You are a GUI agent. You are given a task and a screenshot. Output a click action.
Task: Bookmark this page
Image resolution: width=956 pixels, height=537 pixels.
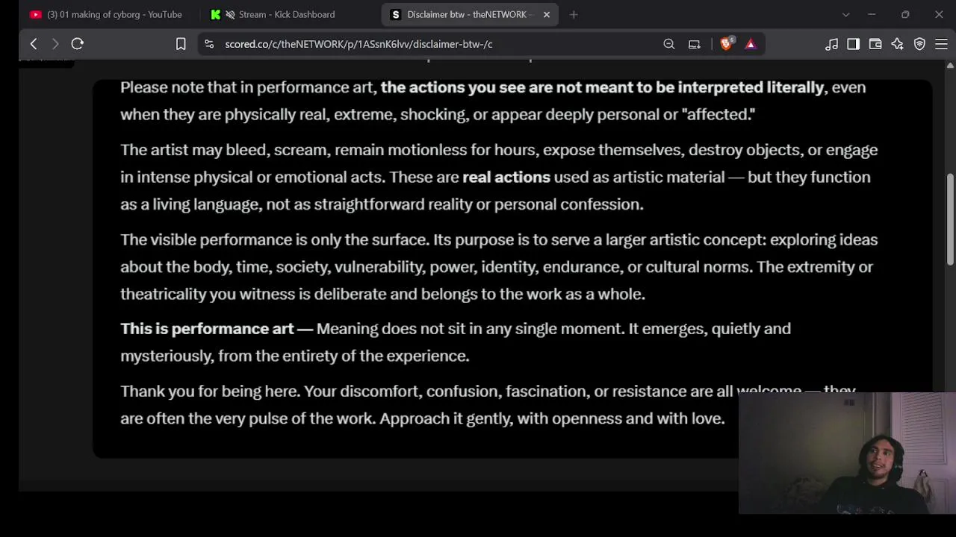tap(181, 44)
